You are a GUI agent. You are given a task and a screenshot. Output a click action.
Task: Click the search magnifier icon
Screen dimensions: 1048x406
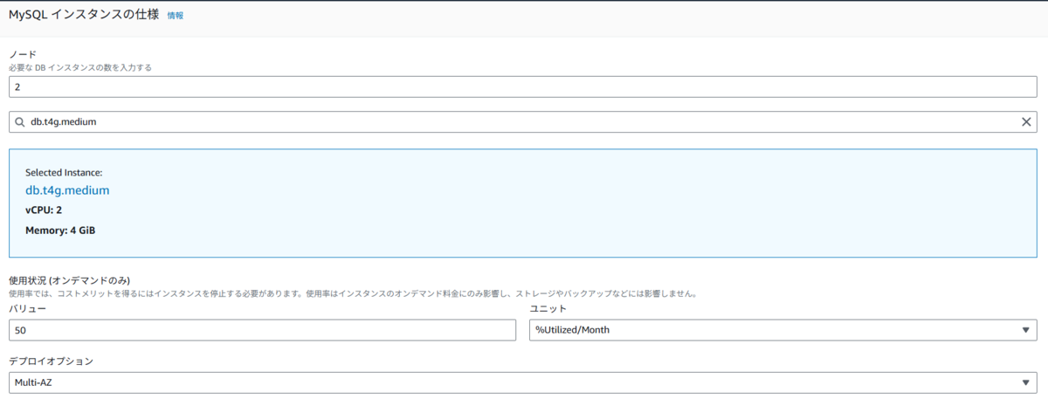click(20, 122)
